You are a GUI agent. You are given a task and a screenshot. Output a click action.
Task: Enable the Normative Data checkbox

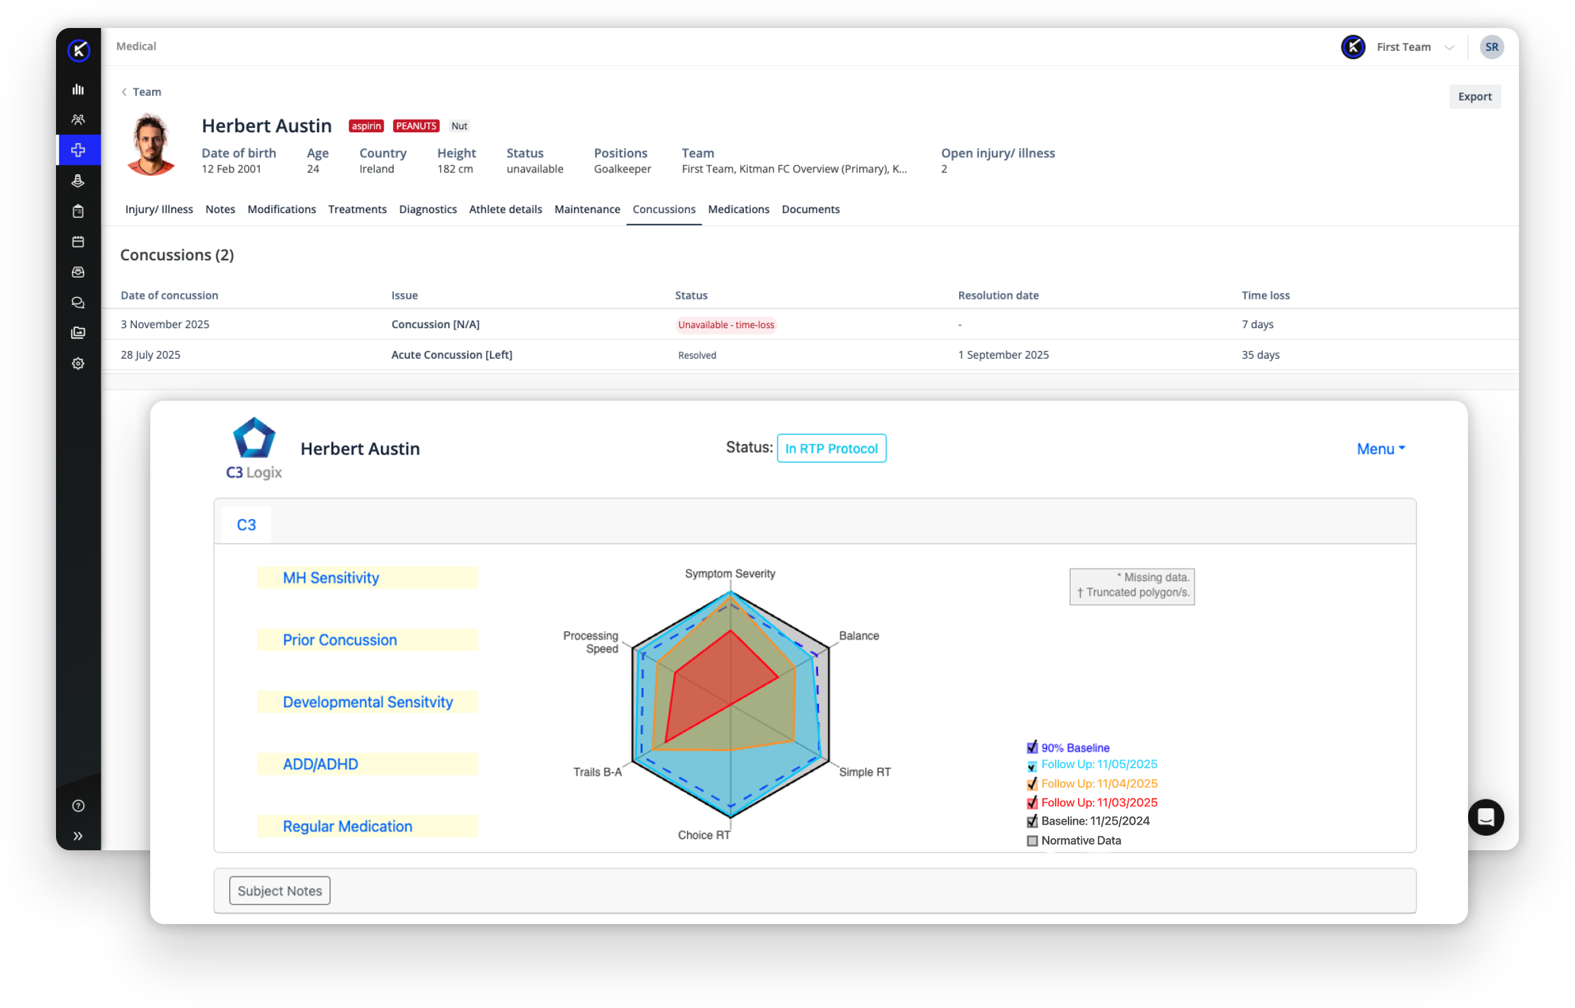pos(1032,841)
